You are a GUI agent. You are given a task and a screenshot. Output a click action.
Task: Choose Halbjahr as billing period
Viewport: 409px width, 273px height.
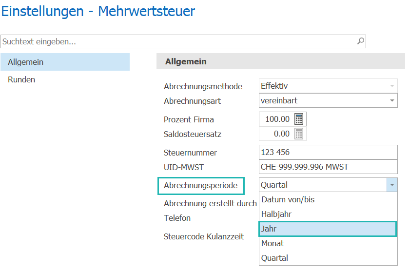(x=328, y=214)
